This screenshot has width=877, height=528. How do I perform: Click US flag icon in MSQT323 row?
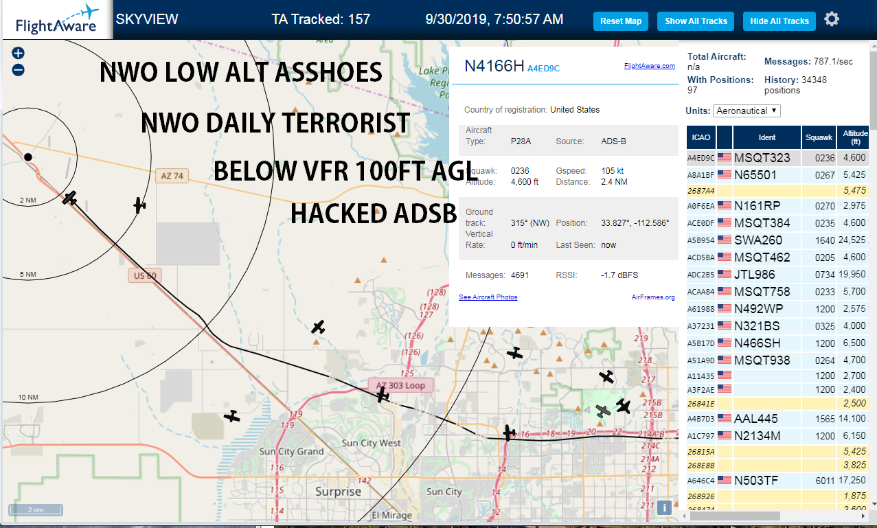[724, 158]
